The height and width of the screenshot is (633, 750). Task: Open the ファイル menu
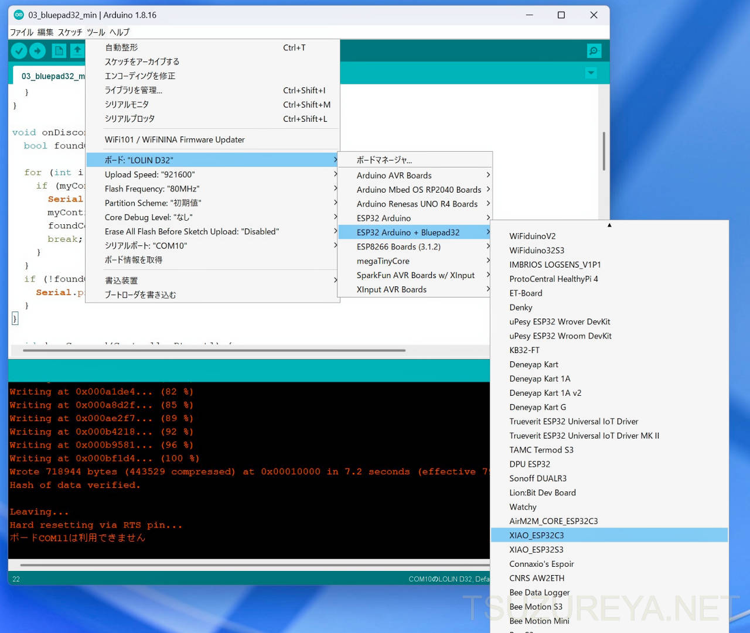pos(22,32)
